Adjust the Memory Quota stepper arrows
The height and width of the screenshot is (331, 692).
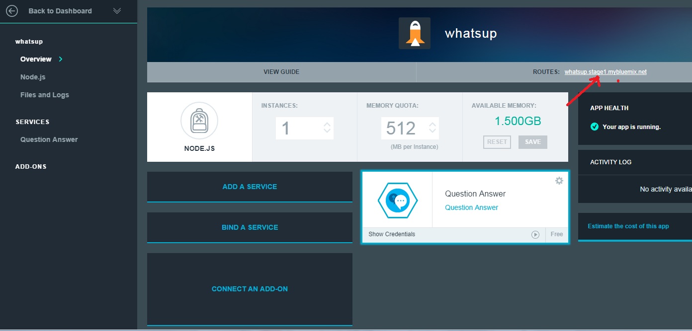[432, 128]
